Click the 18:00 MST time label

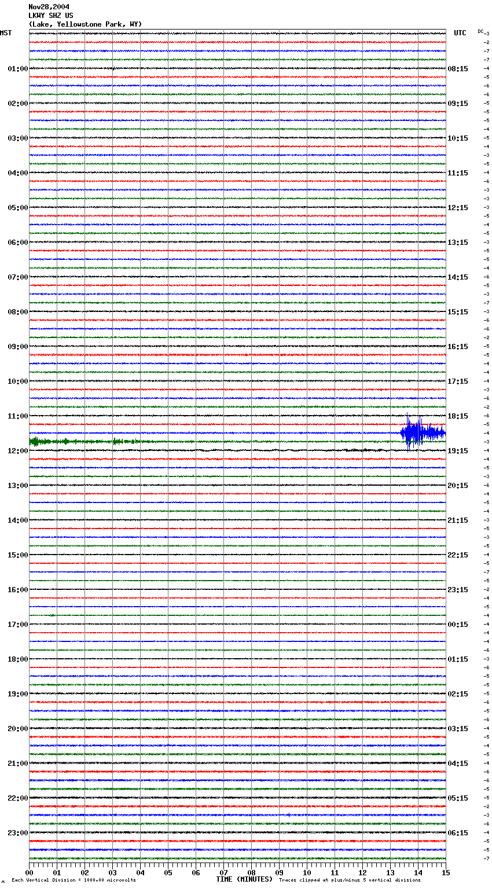coord(18,659)
